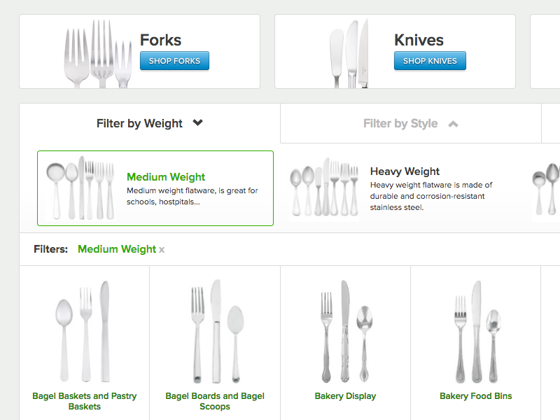Follow the Bakery Food Bins link
This screenshot has width=560, height=420.
[475, 396]
